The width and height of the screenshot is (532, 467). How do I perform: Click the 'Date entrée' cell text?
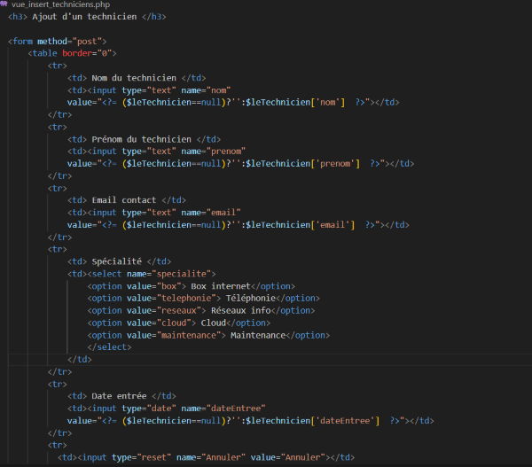(119, 396)
